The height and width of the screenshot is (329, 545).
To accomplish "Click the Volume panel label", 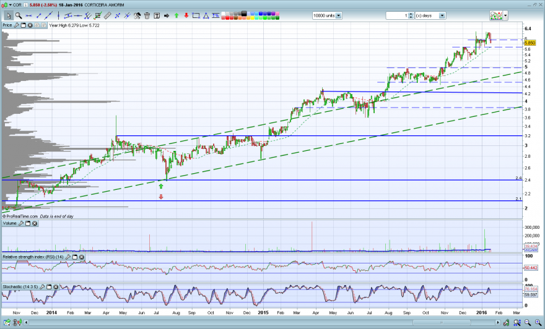I will click(9, 223).
